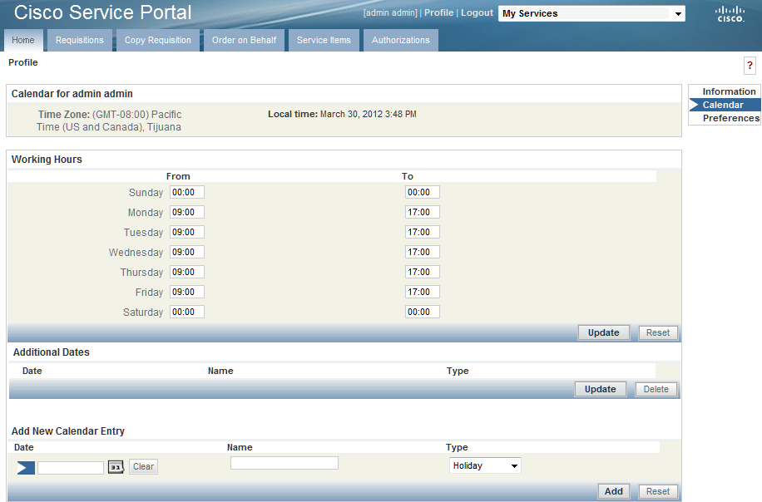Click the Cisco logo
762x502 pixels.
pyautogui.click(x=730, y=14)
